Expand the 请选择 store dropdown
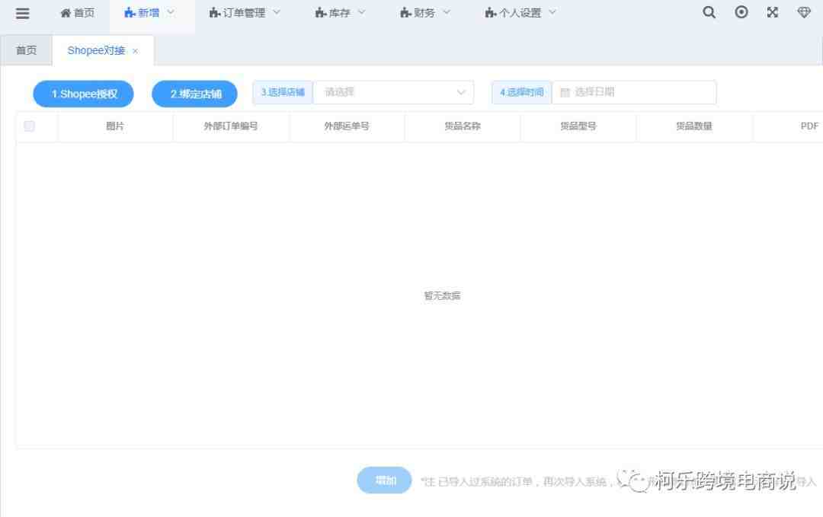The width and height of the screenshot is (823, 517). pyautogui.click(x=393, y=92)
